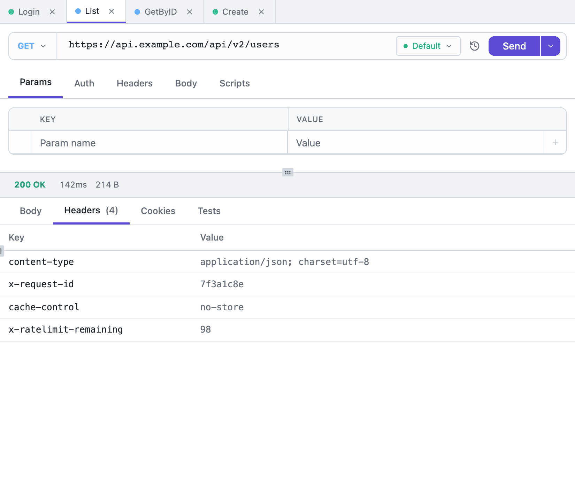Open the Scripts tab
This screenshot has height=502, width=575.
coord(235,83)
